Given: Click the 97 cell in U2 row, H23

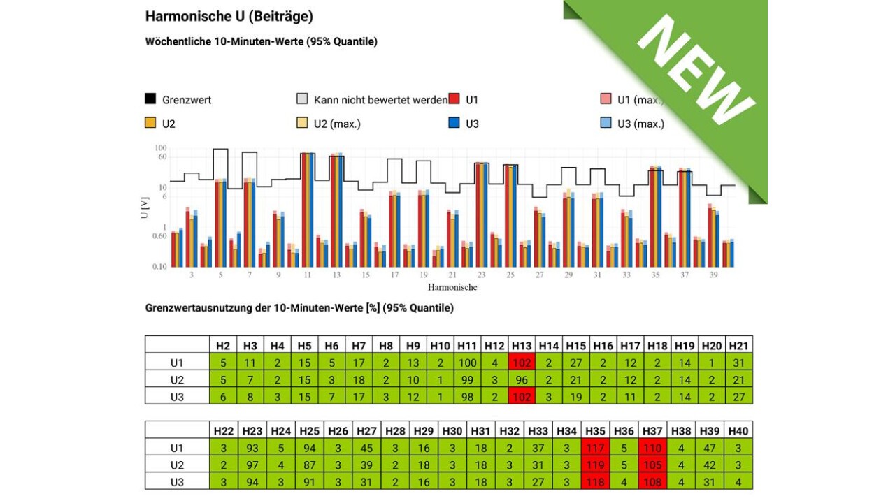Looking at the screenshot, I should coord(252,465).
